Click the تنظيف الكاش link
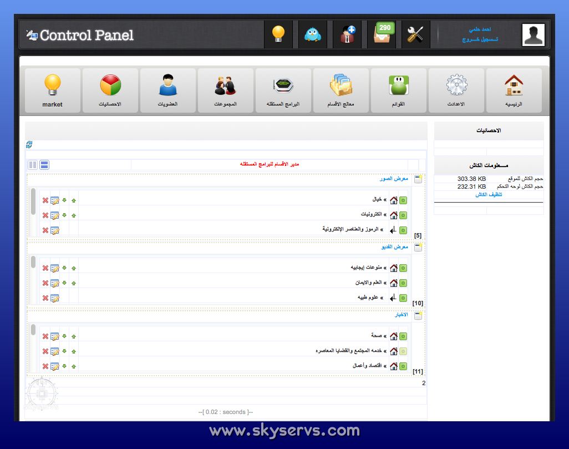The width and height of the screenshot is (569, 449). tap(489, 195)
